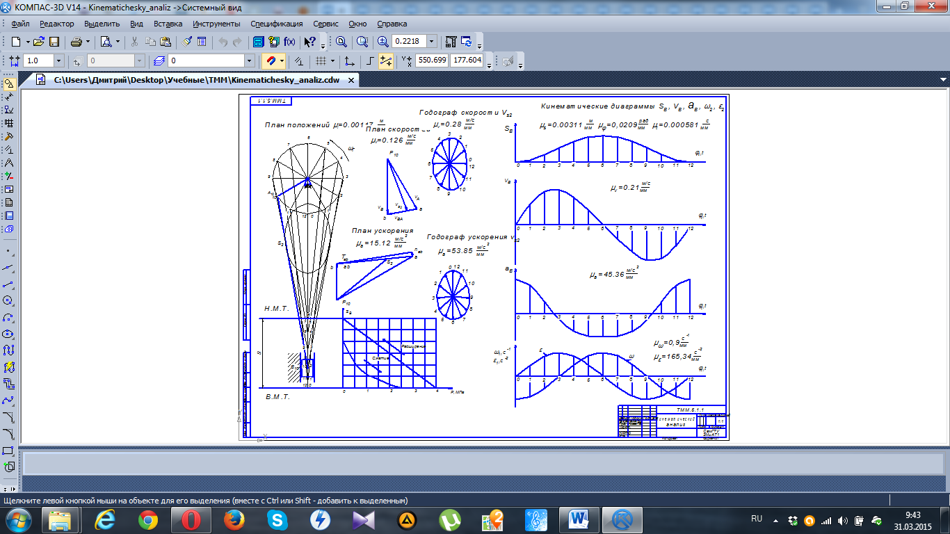
Task: Click the X coordinate field 550.699
Action: (431, 60)
